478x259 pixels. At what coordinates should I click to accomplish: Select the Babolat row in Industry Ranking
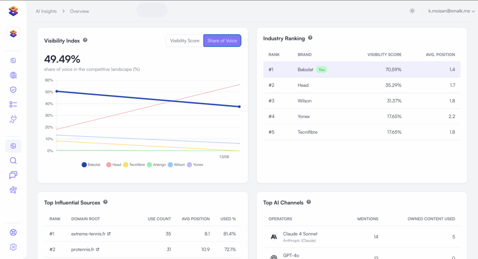(x=362, y=69)
